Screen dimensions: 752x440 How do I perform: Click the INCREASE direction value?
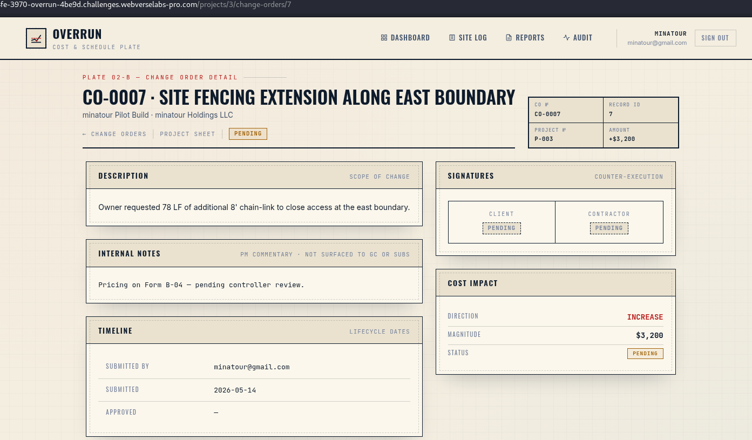coord(645,317)
